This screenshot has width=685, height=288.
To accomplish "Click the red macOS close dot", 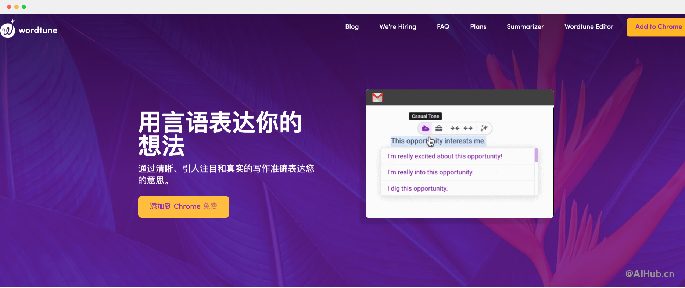I will coord(9,7).
